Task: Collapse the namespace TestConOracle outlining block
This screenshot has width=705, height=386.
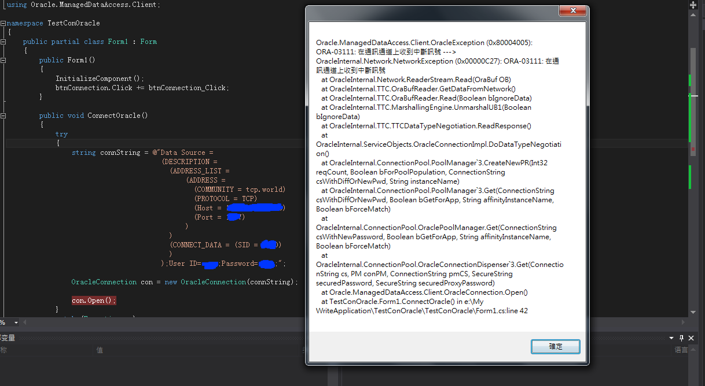Action: pyautogui.click(x=3, y=23)
